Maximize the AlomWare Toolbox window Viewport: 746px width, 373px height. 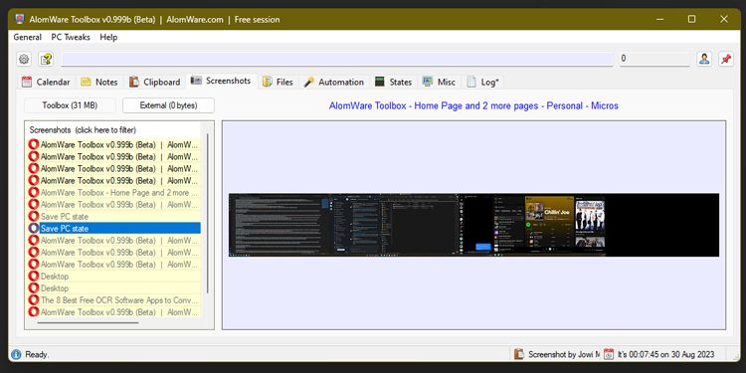[691, 20]
